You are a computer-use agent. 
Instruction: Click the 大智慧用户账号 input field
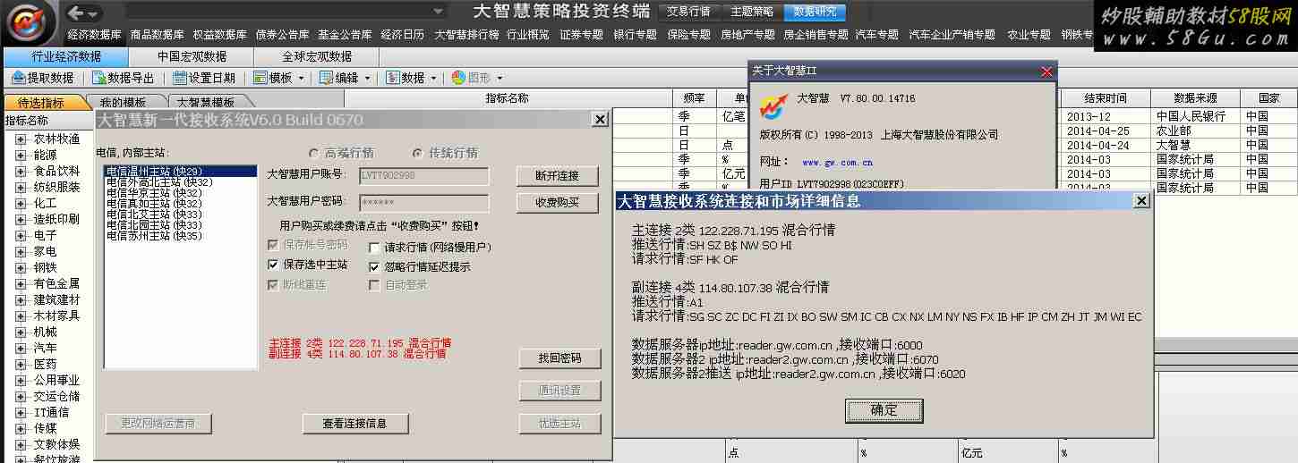click(x=424, y=176)
